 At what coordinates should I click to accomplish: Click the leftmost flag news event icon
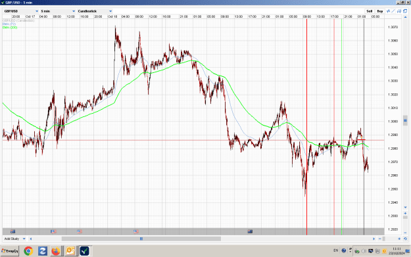point(12,231)
